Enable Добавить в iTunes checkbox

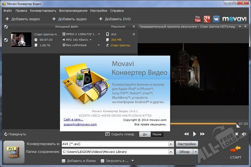64,161
